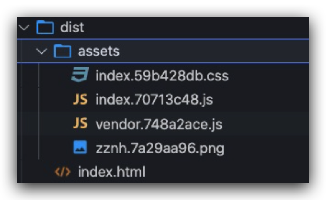Click empty area right of index.html row
The height and width of the screenshot is (200, 326).
230,172
